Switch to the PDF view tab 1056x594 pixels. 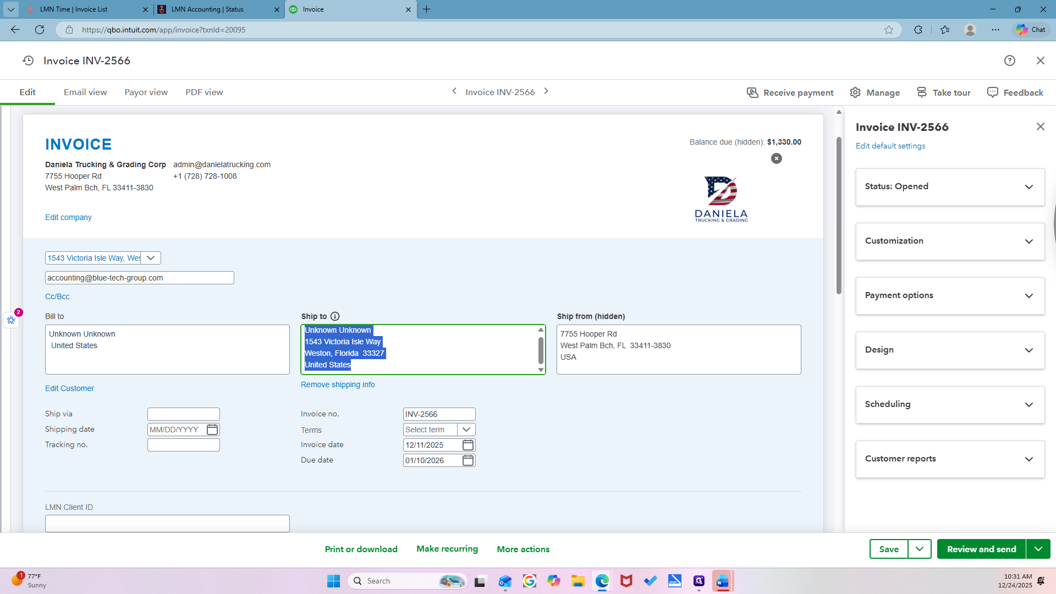(x=204, y=92)
